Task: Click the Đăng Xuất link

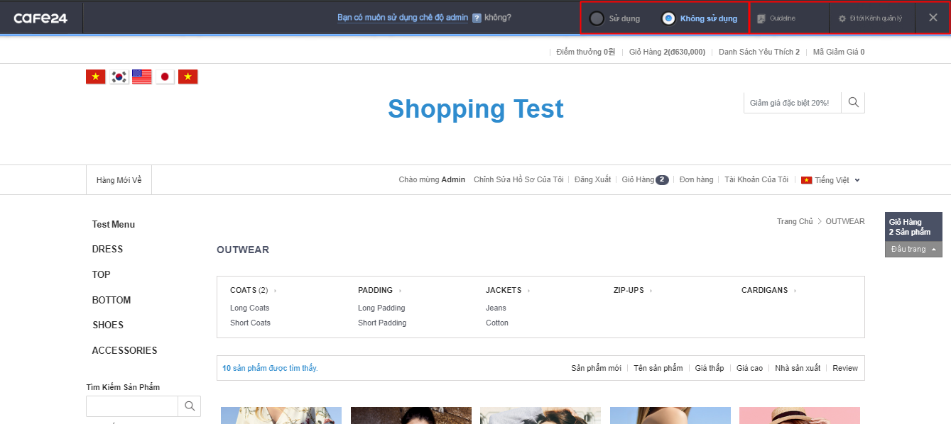Action: pyautogui.click(x=592, y=179)
